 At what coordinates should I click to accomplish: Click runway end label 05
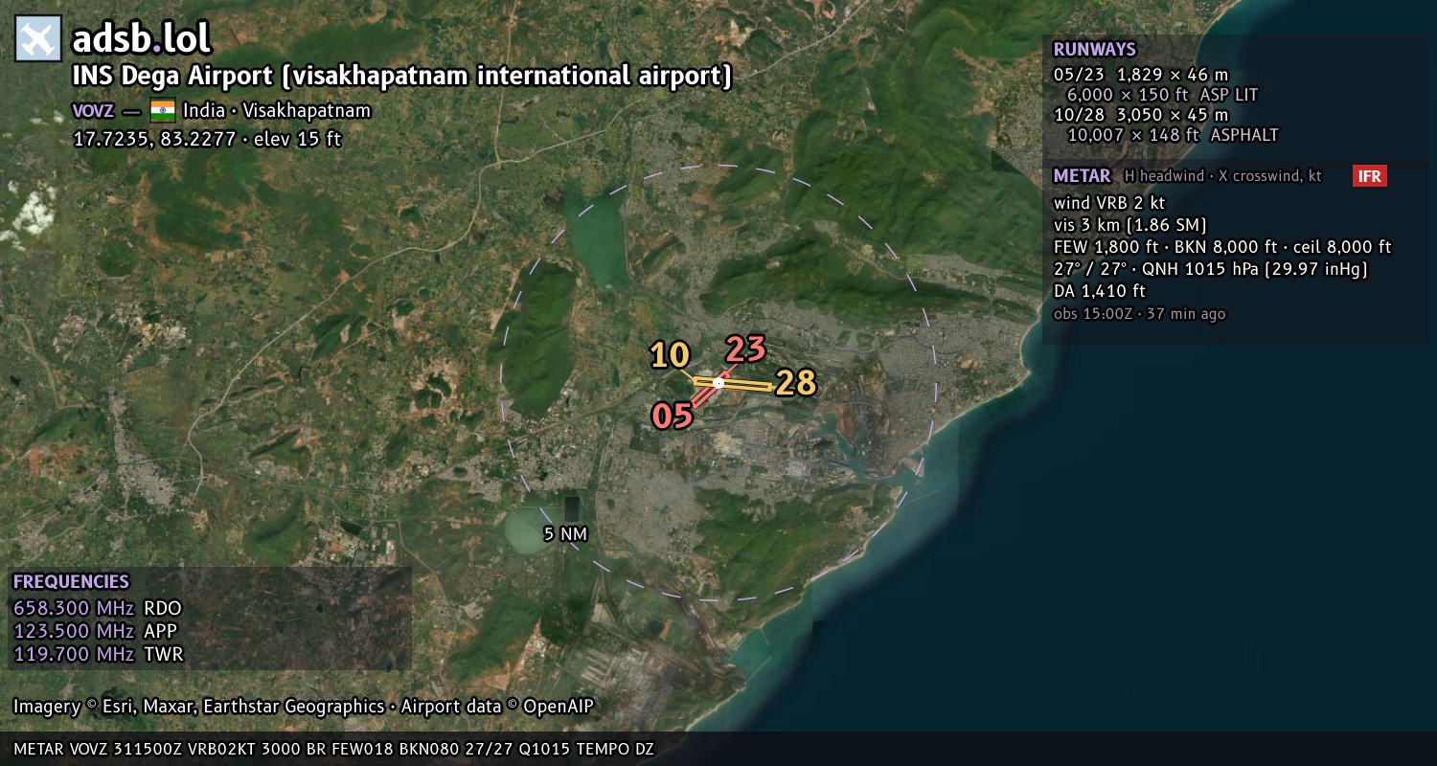(x=673, y=416)
